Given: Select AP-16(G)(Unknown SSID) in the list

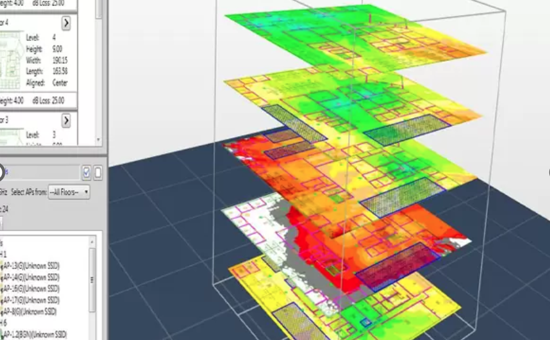Looking at the screenshot, I should (30, 289).
